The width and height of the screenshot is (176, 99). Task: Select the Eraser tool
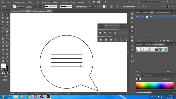[7, 32]
